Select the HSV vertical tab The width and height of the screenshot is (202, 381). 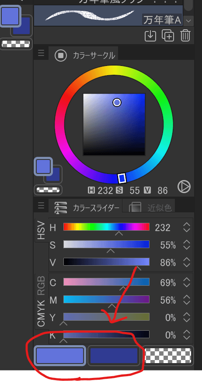(x=42, y=230)
